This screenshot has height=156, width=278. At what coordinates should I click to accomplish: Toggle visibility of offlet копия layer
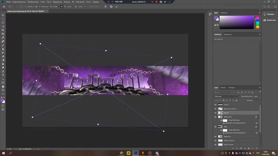[215, 117]
